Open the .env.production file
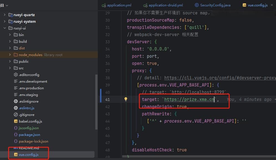276x160 pixels. tap(31, 88)
